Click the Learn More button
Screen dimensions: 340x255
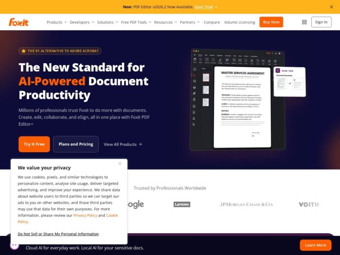pos(316,245)
